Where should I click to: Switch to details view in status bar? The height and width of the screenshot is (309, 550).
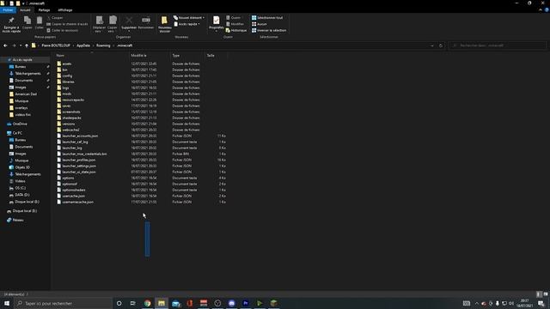(540, 294)
